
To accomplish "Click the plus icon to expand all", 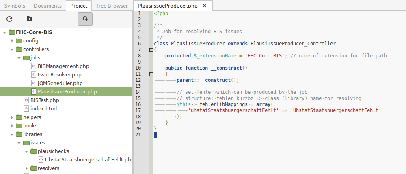I will (50, 19).
